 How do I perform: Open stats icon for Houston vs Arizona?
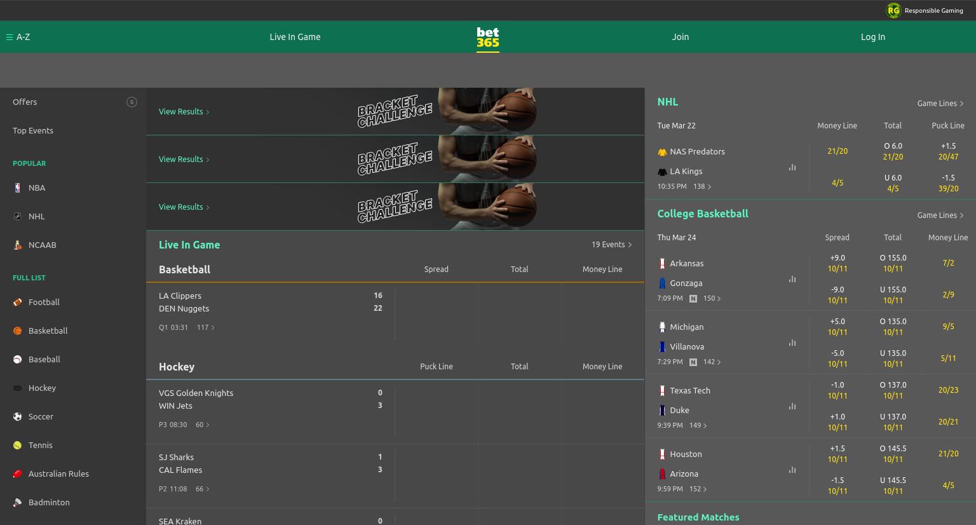click(x=792, y=470)
